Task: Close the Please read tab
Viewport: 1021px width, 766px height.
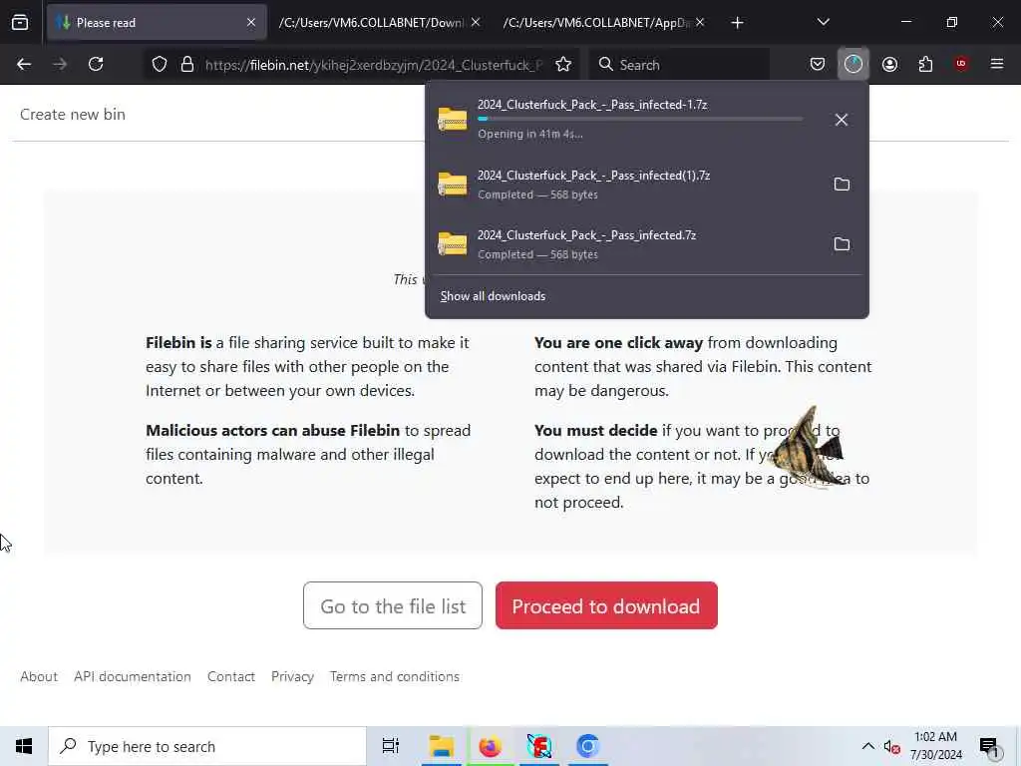Action: pyautogui.click(x=251, y=23)
